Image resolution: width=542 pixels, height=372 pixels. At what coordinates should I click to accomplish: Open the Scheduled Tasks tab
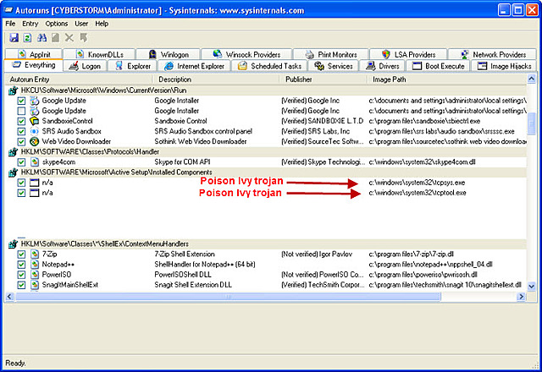[x=269, y=66]
